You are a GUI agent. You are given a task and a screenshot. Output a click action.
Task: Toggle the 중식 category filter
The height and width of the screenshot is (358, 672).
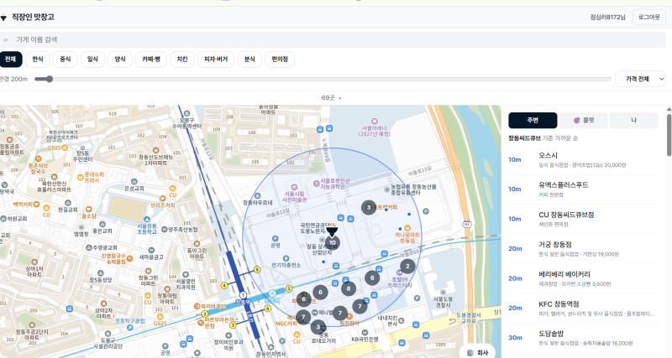(x=66, y=59)
